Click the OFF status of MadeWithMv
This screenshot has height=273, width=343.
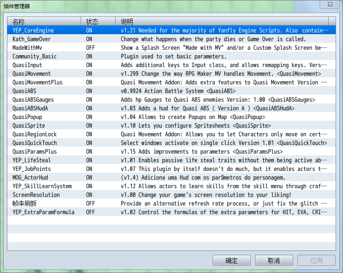click(x=91, y=48)
